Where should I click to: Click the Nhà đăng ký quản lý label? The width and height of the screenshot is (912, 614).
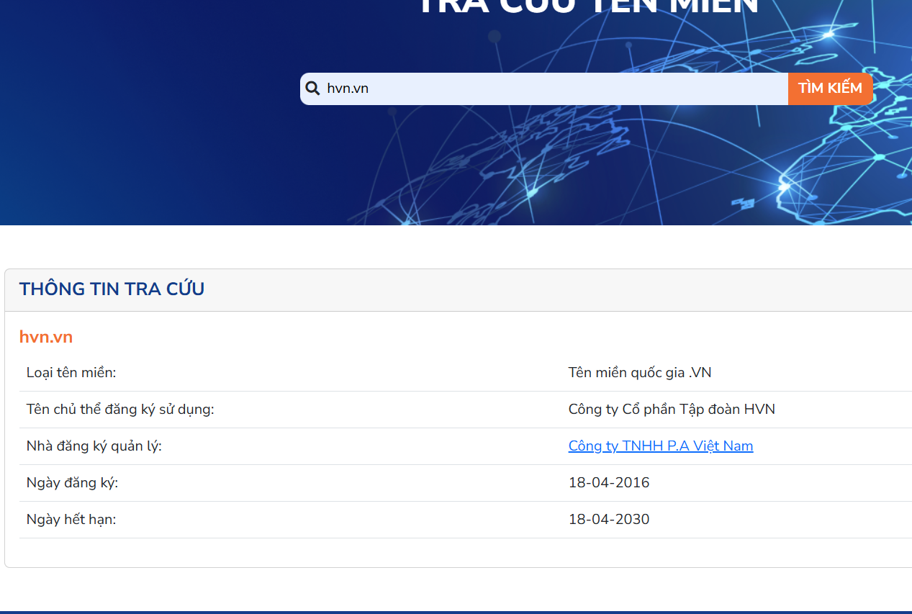[x=94, y=446]
